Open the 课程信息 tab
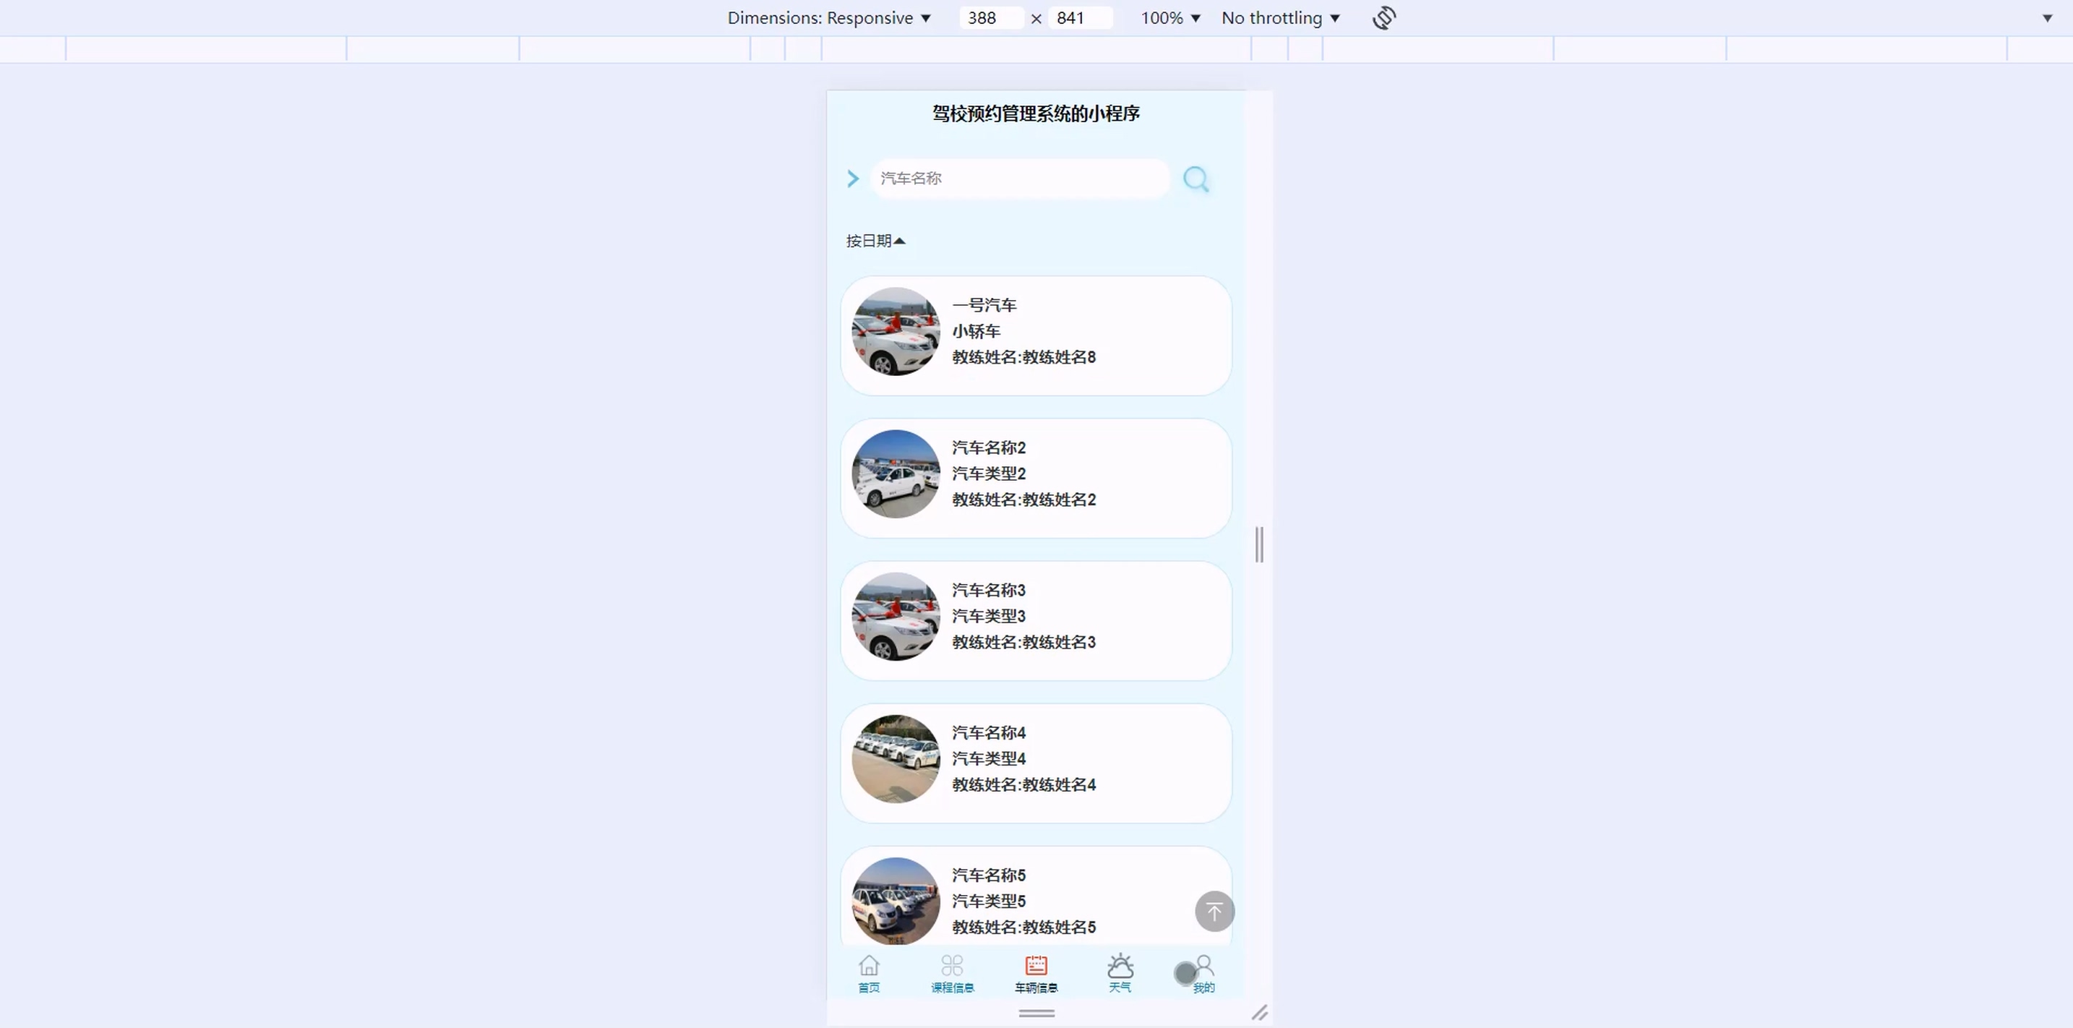The width and height of the screenshot is (2073, 1028). [x=952, y=973]
